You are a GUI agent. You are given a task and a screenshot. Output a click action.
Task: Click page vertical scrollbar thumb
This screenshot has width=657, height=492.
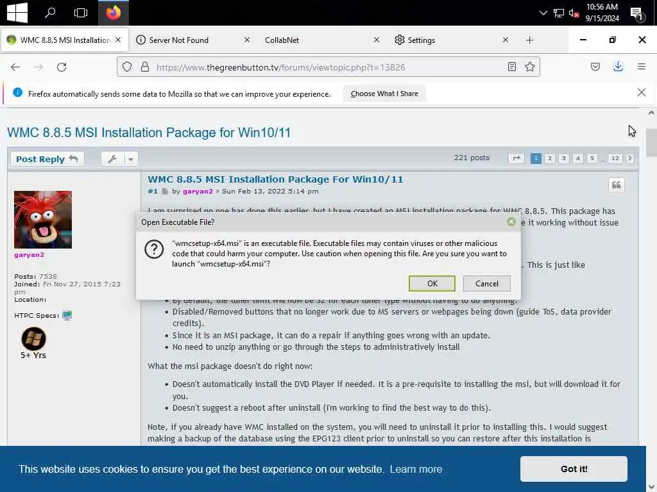pos(651,143)
